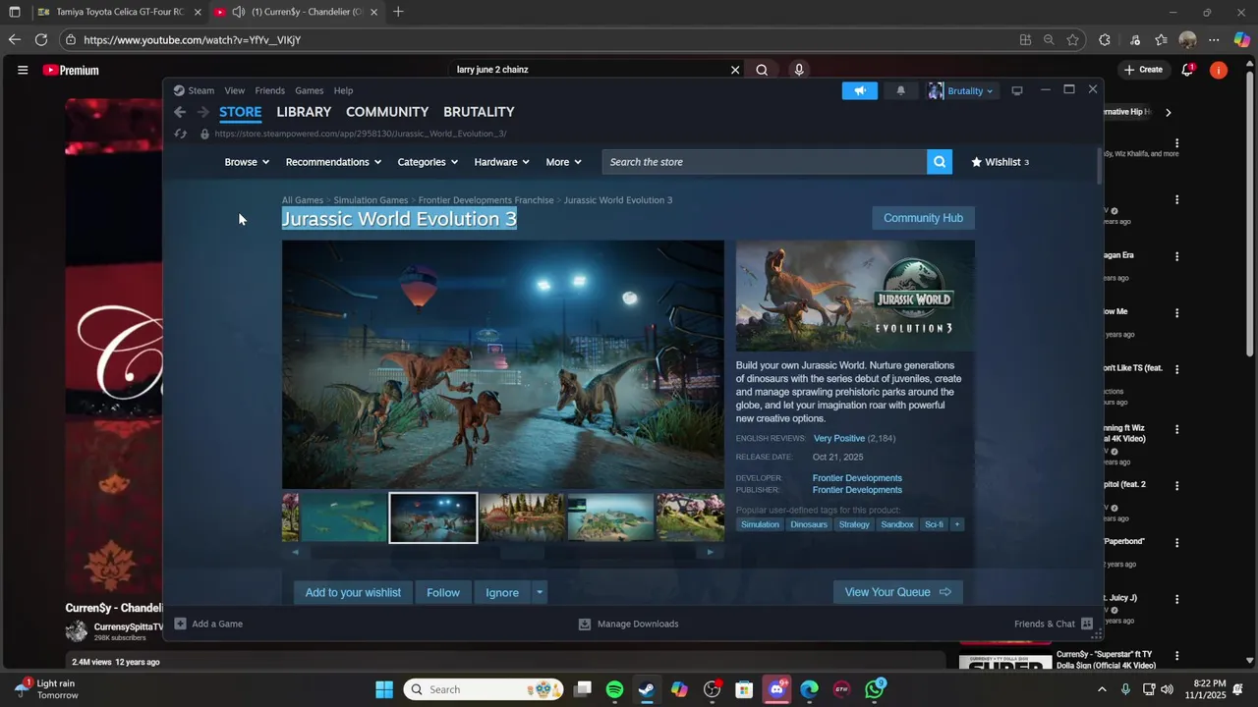The height and width of the screenshot is (707, 1258).
Task: Show hidden system tray icons chevron
Action: click(1102, 689)
